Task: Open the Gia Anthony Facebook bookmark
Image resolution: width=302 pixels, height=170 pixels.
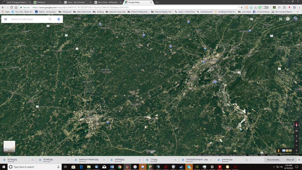Action: point(261,12)
